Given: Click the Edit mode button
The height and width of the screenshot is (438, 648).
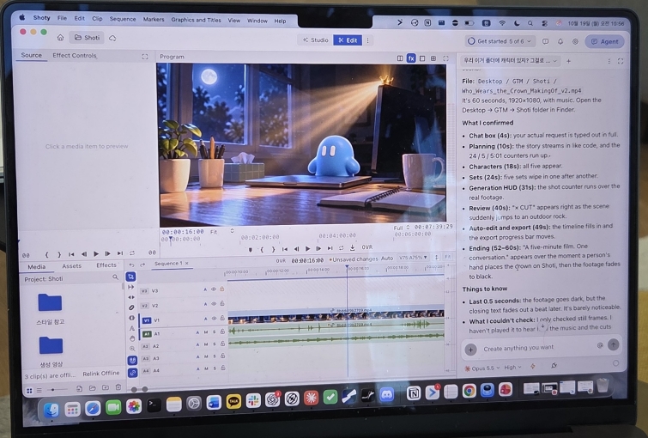Looking at the screenshot, I should (348, 40).
